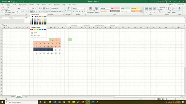Open the Borders dropdown
This screenshot has height=104, width=186.
tap(28, 12)
